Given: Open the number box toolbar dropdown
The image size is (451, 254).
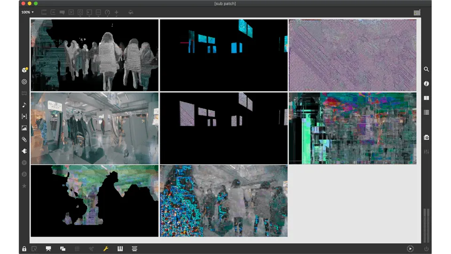Looking at the screenshot, I should 89,12.
